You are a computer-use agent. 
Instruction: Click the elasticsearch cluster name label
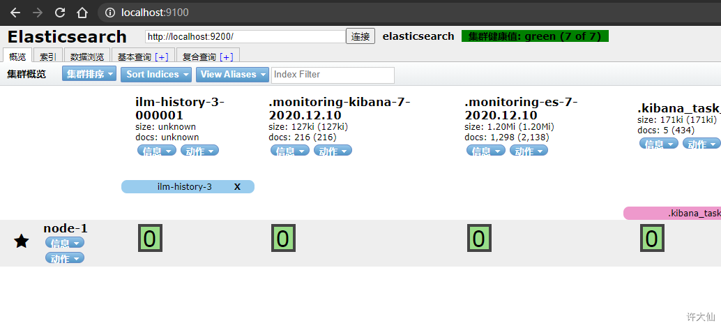pyautogui.click(x=418, y=36)
